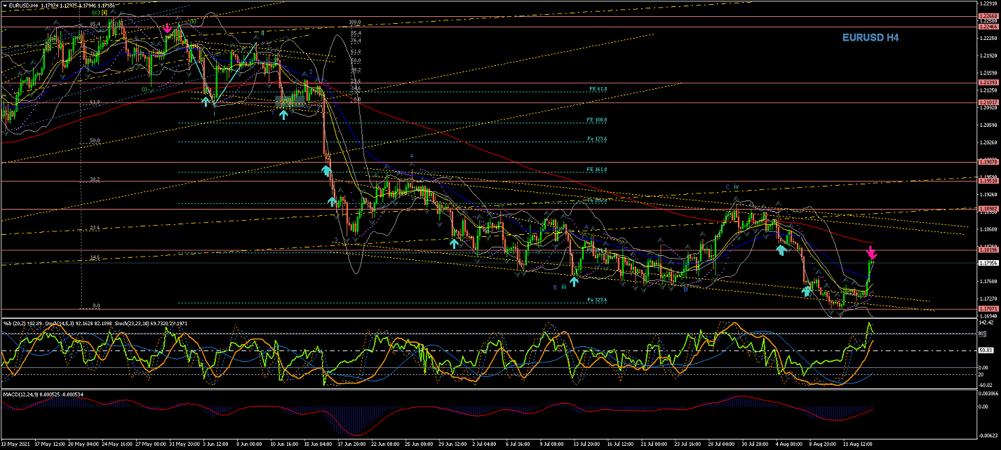Select the cyan up arrow beside wave 5 iii
The width and height of the screenshot is (1001, 450).
574,281
